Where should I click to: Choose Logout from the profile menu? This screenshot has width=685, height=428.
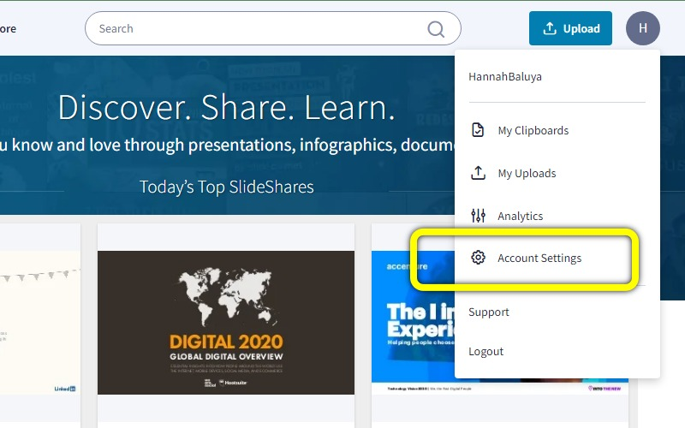[485, 351]
